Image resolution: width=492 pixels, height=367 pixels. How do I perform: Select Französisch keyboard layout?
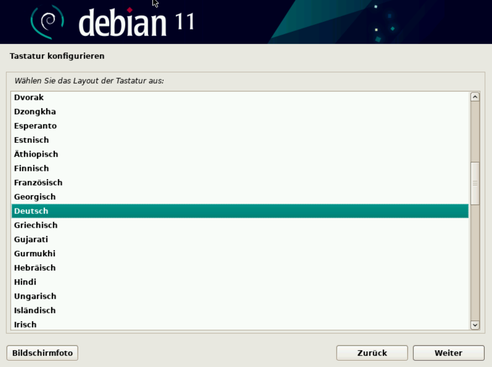(x=240, y=182)
